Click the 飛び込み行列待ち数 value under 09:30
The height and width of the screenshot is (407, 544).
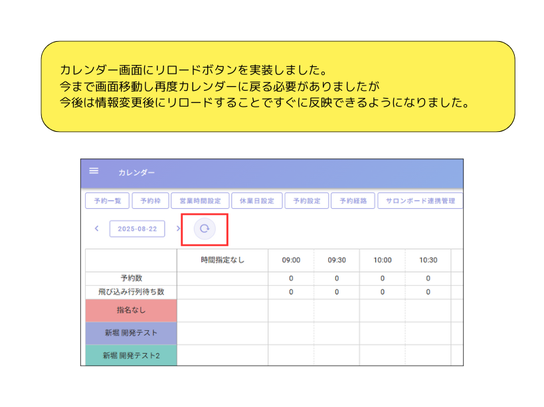[337, 292]
